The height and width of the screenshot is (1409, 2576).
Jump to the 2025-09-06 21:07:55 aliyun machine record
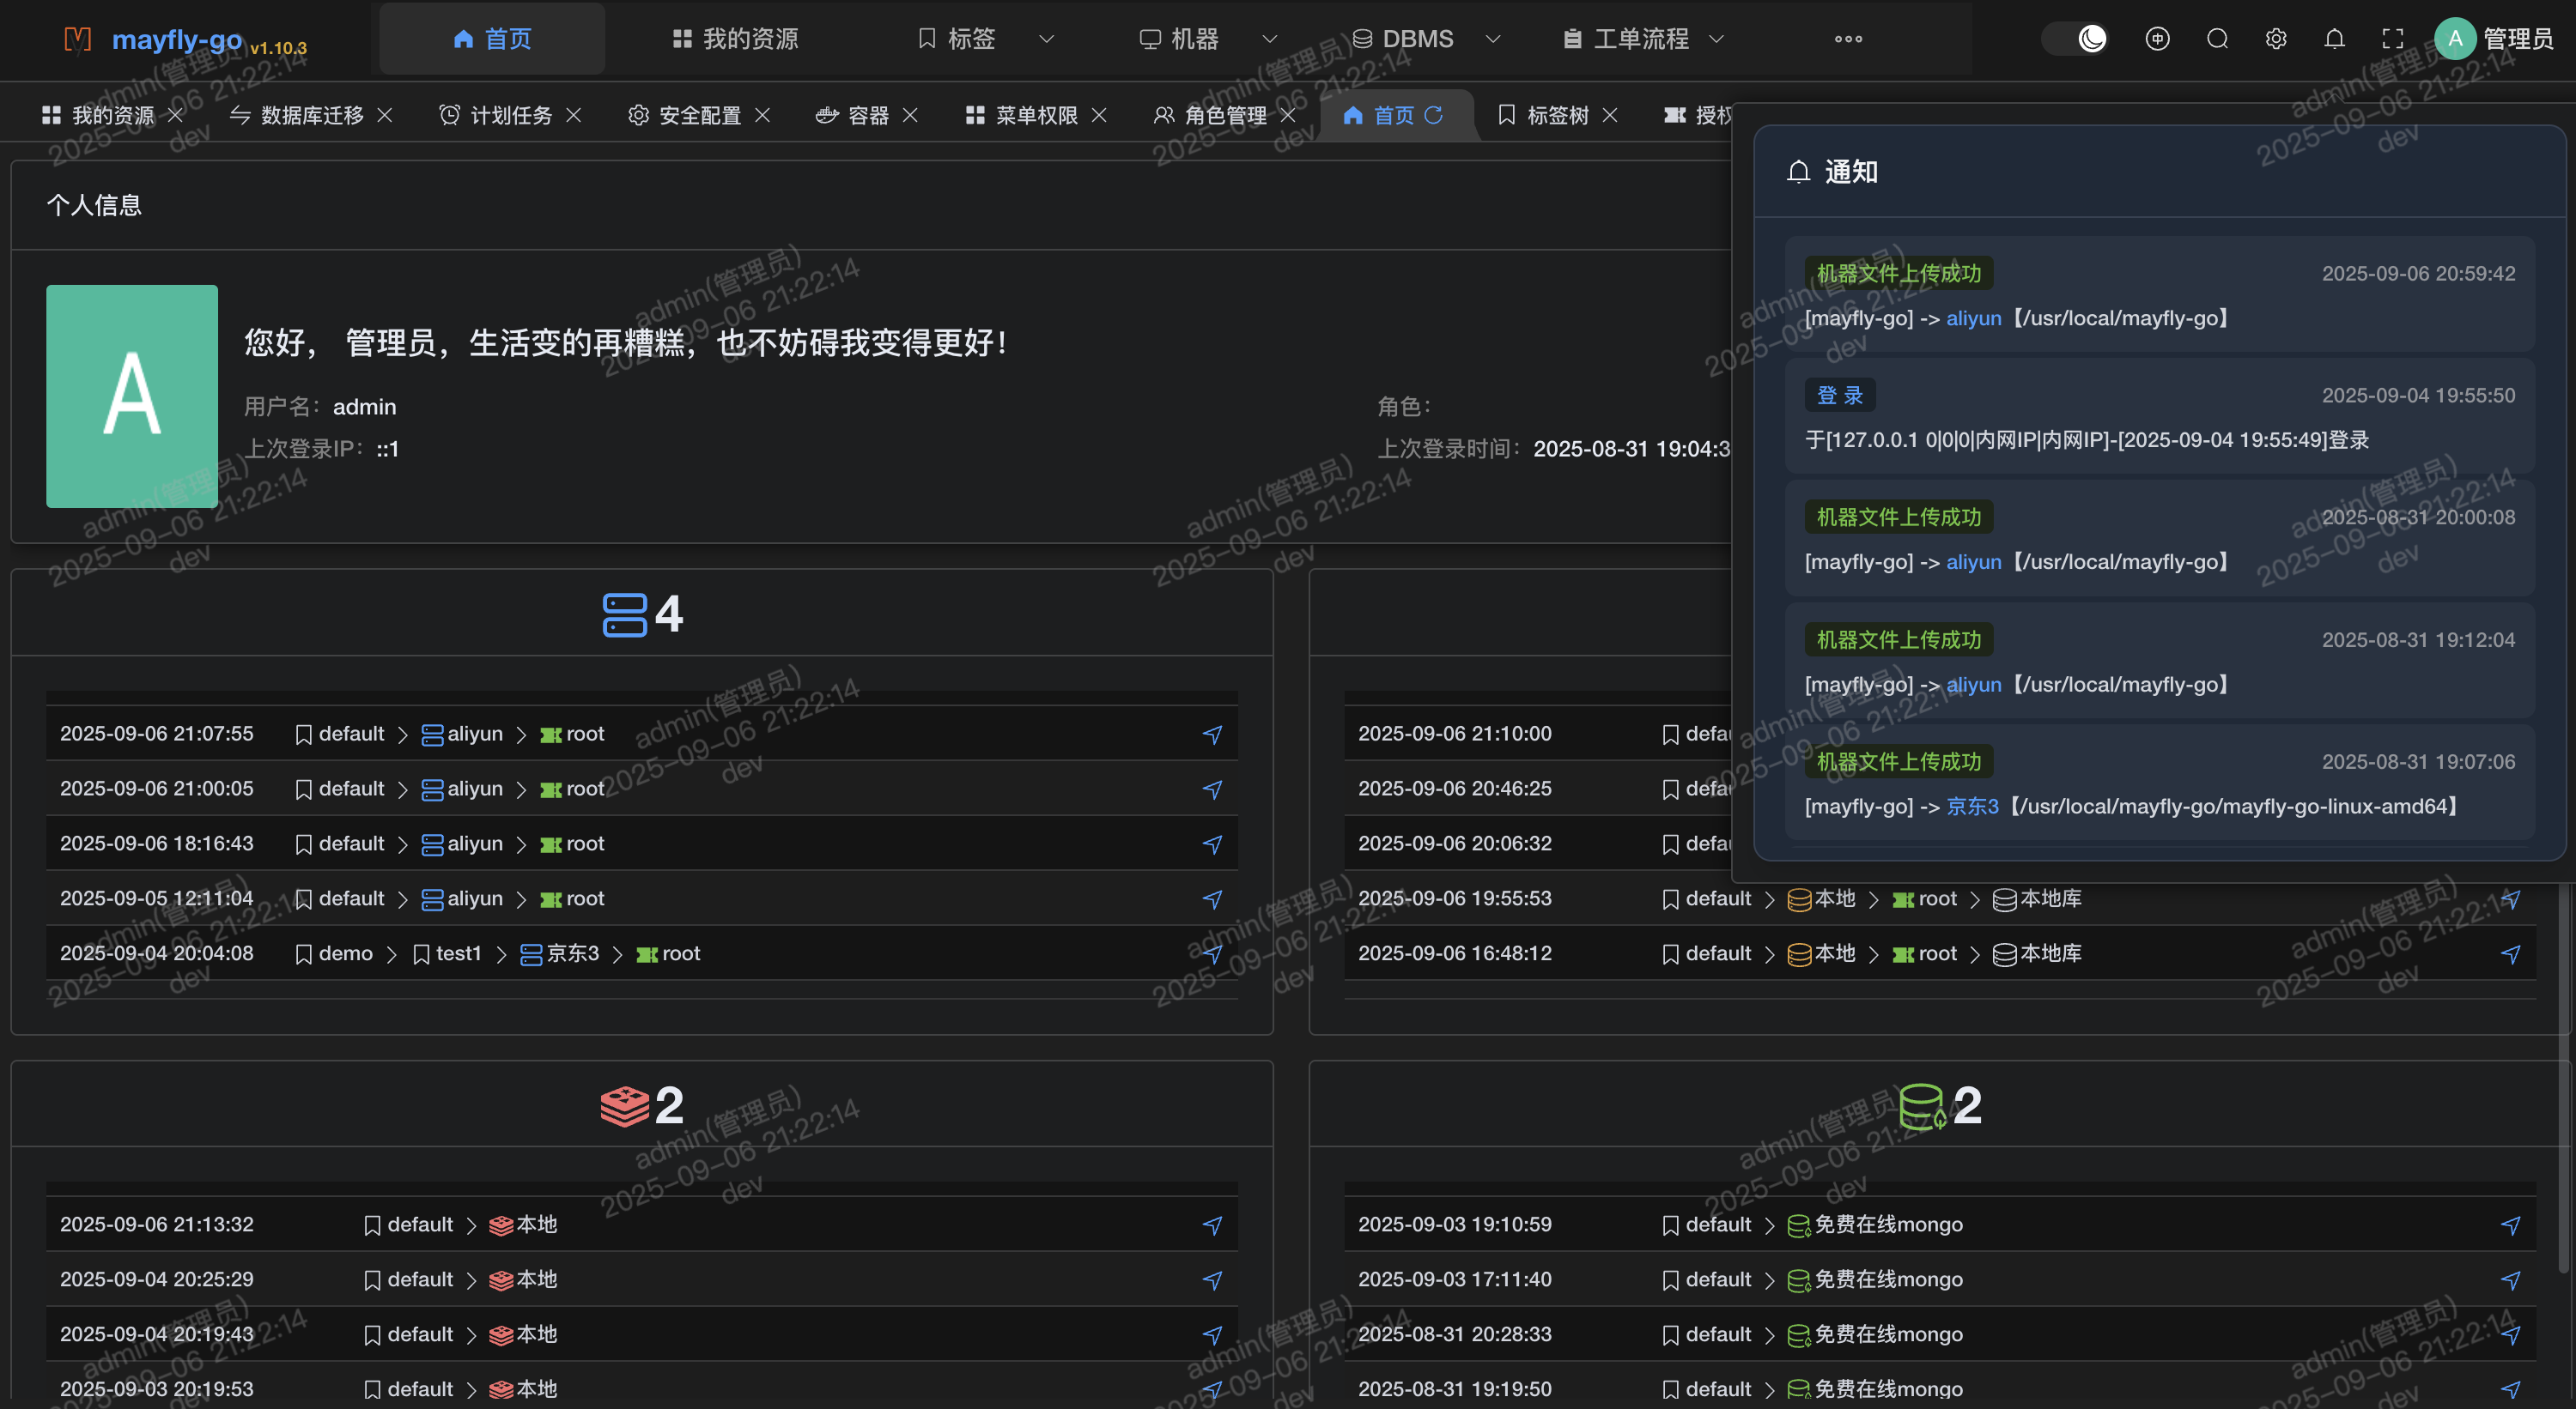(1212, 735)
